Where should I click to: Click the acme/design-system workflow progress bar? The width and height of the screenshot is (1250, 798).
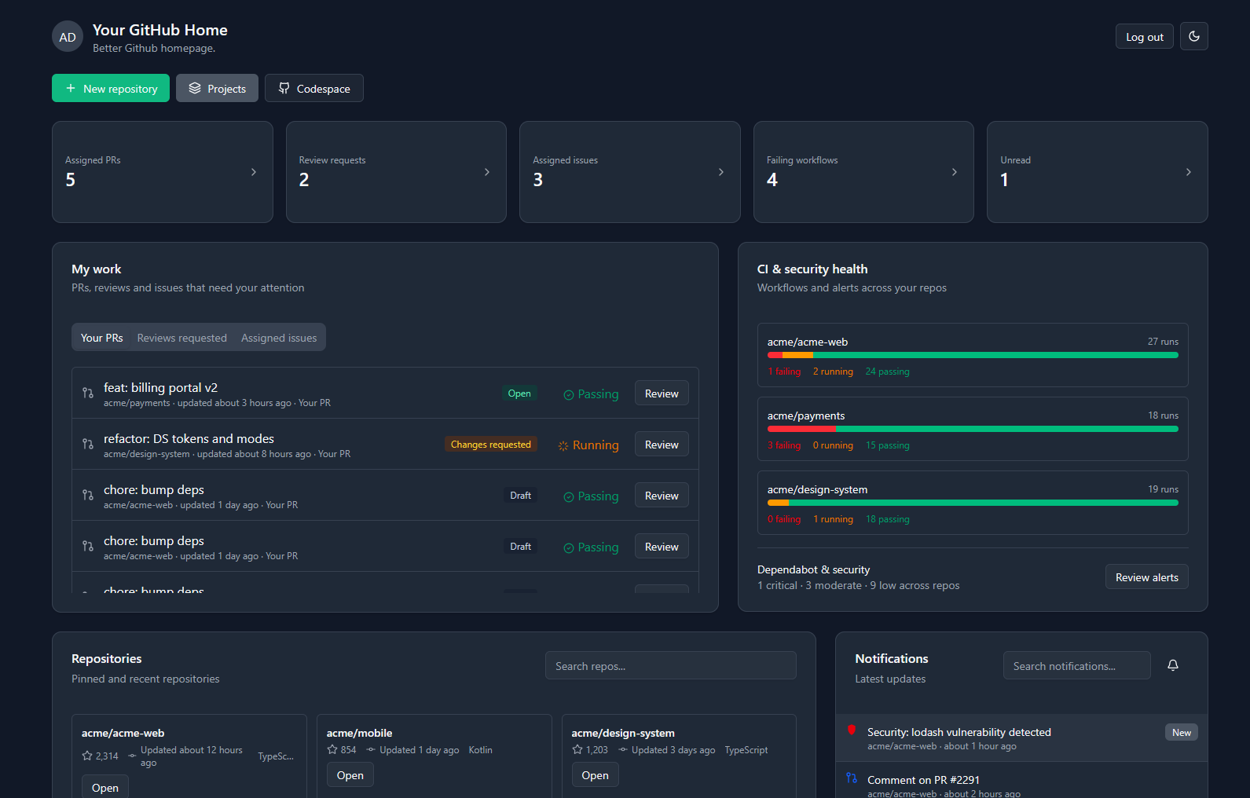973,503
